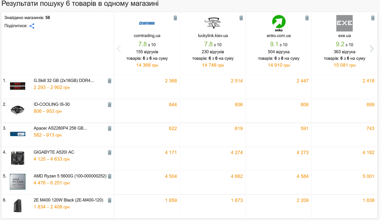Screen dimensions: 381x221
Task: Open AMD Ryzen 5 5600G product page
Action: [70, 176]
